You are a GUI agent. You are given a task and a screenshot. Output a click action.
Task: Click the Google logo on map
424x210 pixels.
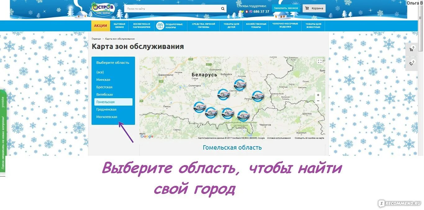(x=147, y=136)
